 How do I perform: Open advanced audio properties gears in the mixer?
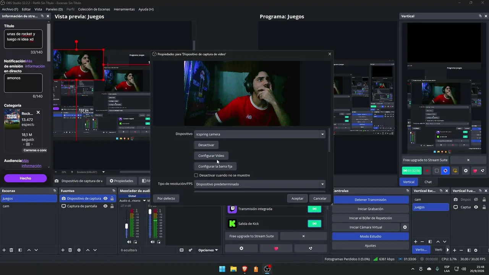click(x=191, y=250)
